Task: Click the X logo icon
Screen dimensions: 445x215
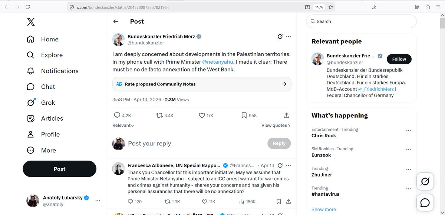Action: [x=31, y=22]
